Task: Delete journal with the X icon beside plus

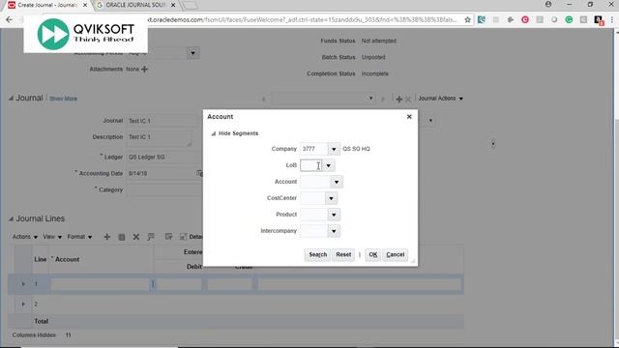Action: (x=408, y=99)
